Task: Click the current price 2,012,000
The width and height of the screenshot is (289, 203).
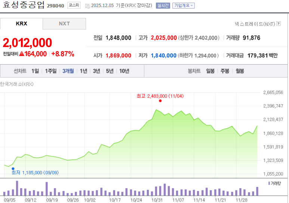Action: click(27, 43)
